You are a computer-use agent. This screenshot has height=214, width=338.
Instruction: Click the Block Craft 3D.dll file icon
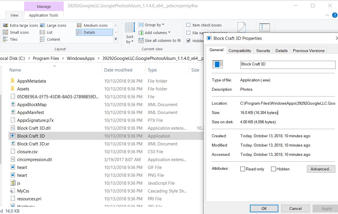tap(13, 128)
